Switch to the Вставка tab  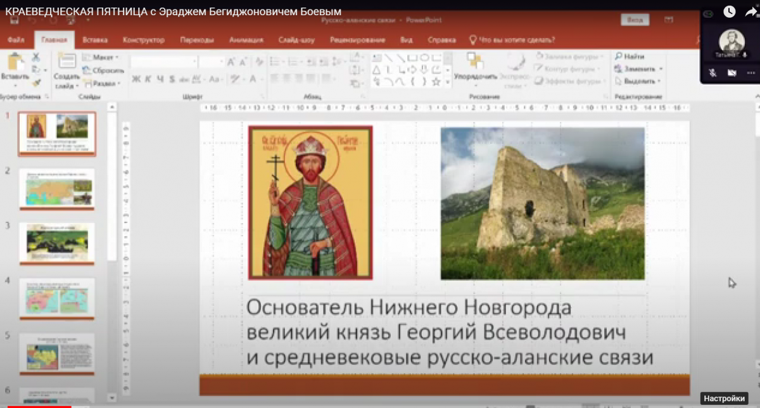click(95, 40)
